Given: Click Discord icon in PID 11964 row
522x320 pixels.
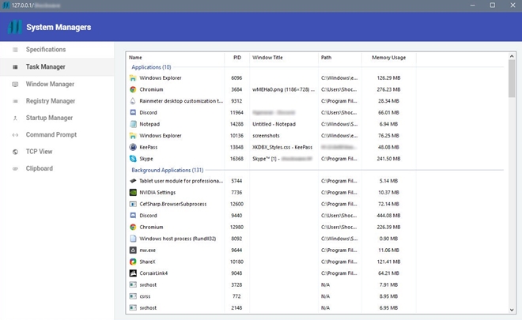Looking at the screenshot, I should tap(133, 112).
